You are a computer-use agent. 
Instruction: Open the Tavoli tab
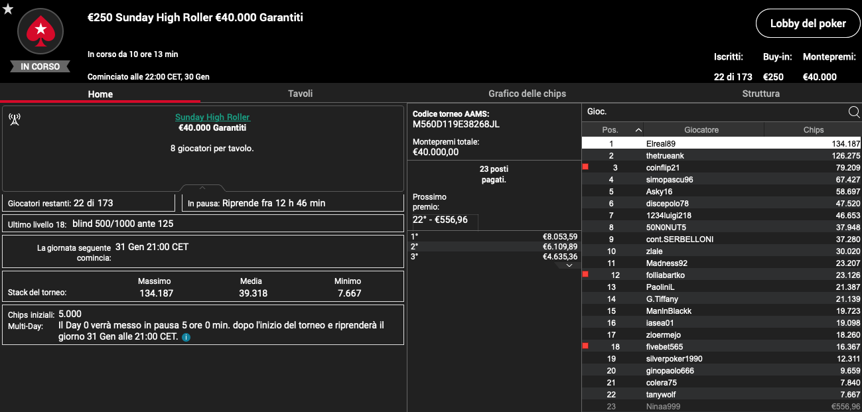pyautogui.click(x=300, y=94)
